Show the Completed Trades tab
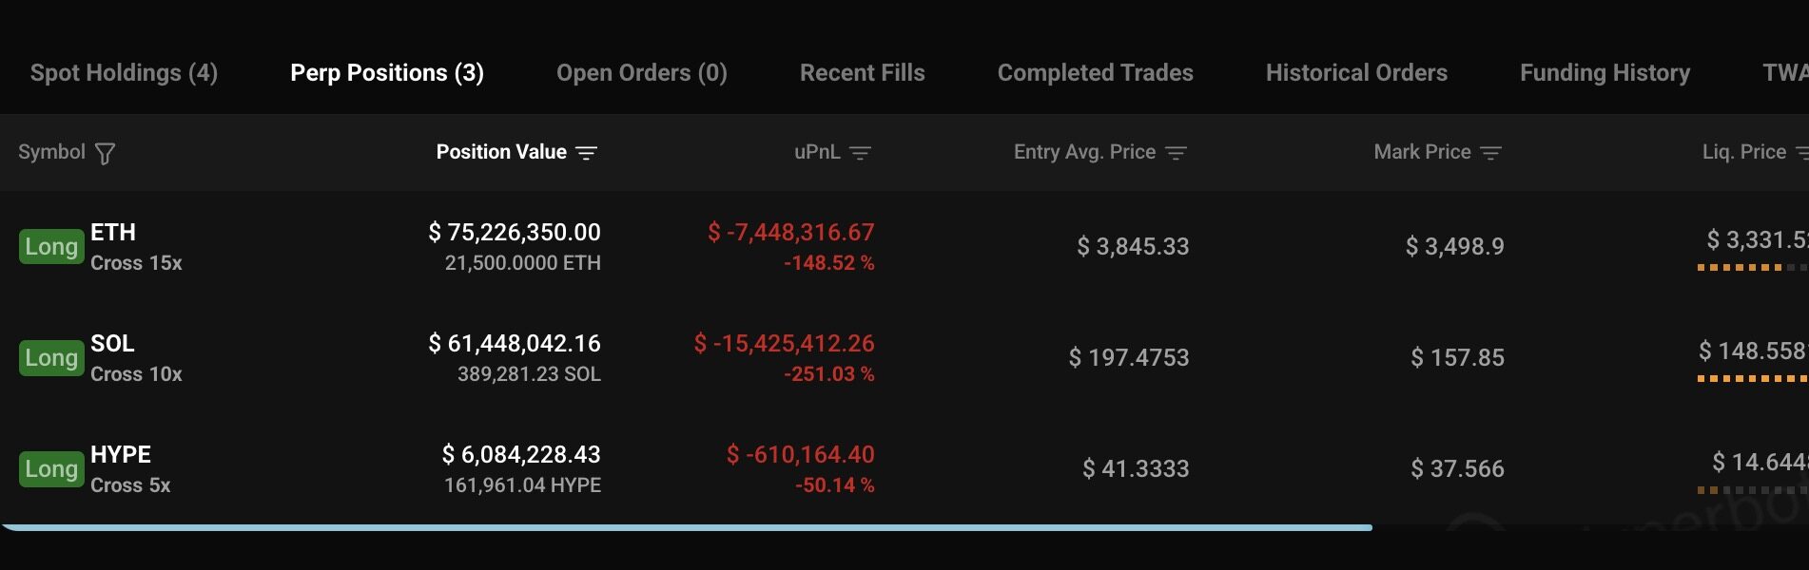1809x570 pixels. (x=1095, y=73)
